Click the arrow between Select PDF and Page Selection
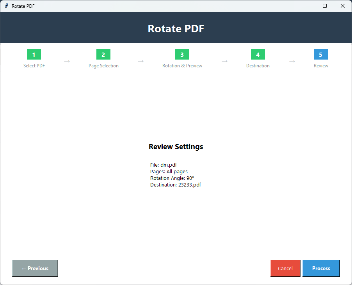This screenshot has height=285, width=352. (x=67, y=61)
